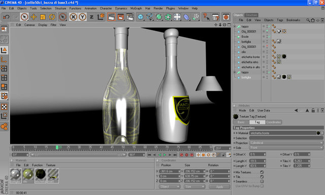This screenshot has height=195, width=325.
Task: Add a cube primitive object
Action: (140, 17)
